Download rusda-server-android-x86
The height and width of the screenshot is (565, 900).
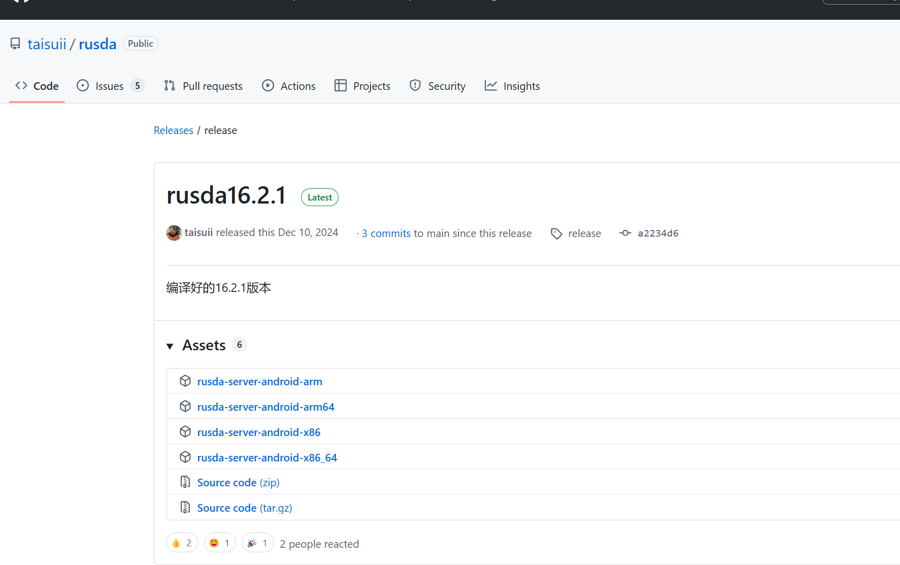pyautogui.click(x=259, y=433)
